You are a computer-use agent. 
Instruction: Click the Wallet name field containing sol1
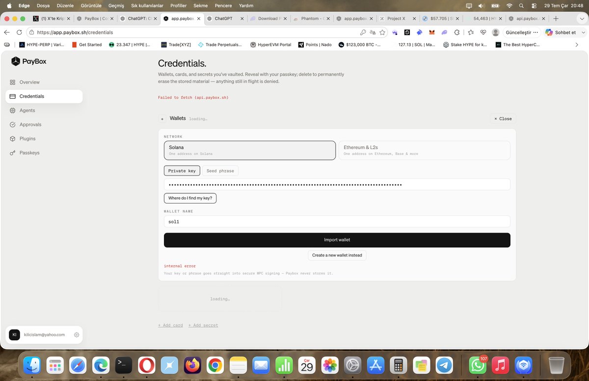(337, 222)
